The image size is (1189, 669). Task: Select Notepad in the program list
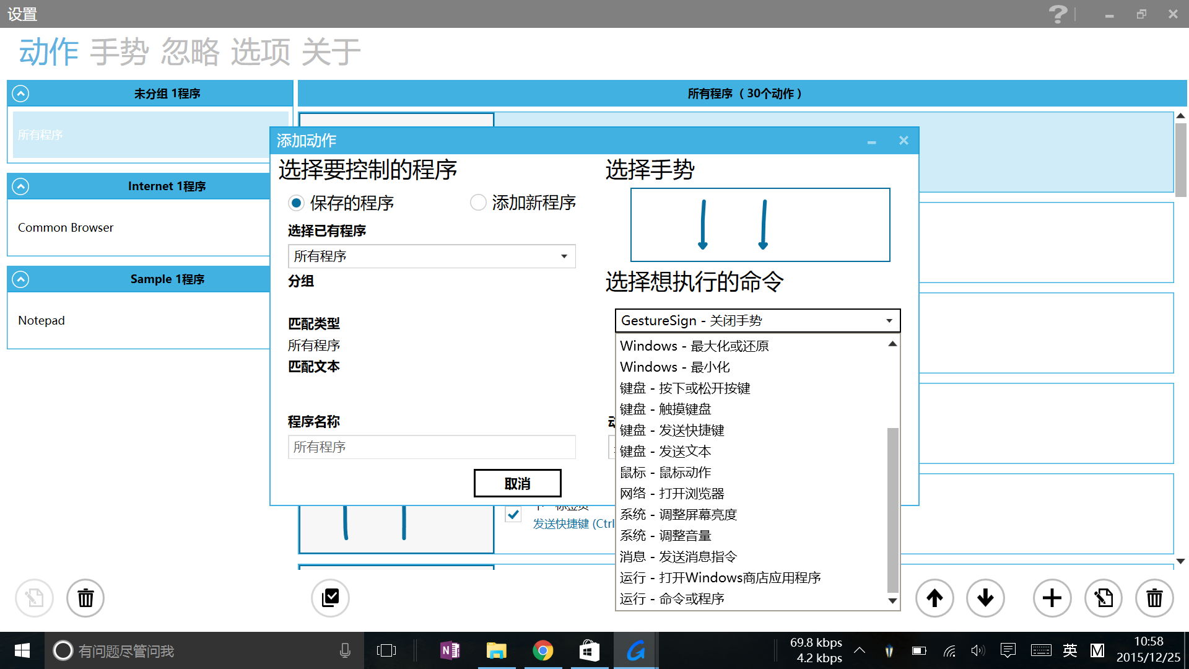[x=138, y=320]
